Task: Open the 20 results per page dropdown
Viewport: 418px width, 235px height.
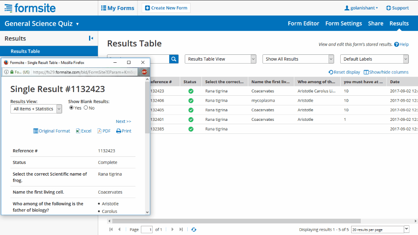Action: pyautogui.click(x=380, y=230)
